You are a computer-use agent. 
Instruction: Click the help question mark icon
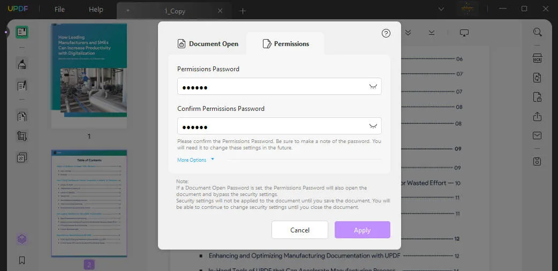tap(386, 33)
